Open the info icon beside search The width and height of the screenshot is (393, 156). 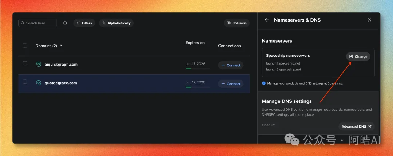[65, 23]
